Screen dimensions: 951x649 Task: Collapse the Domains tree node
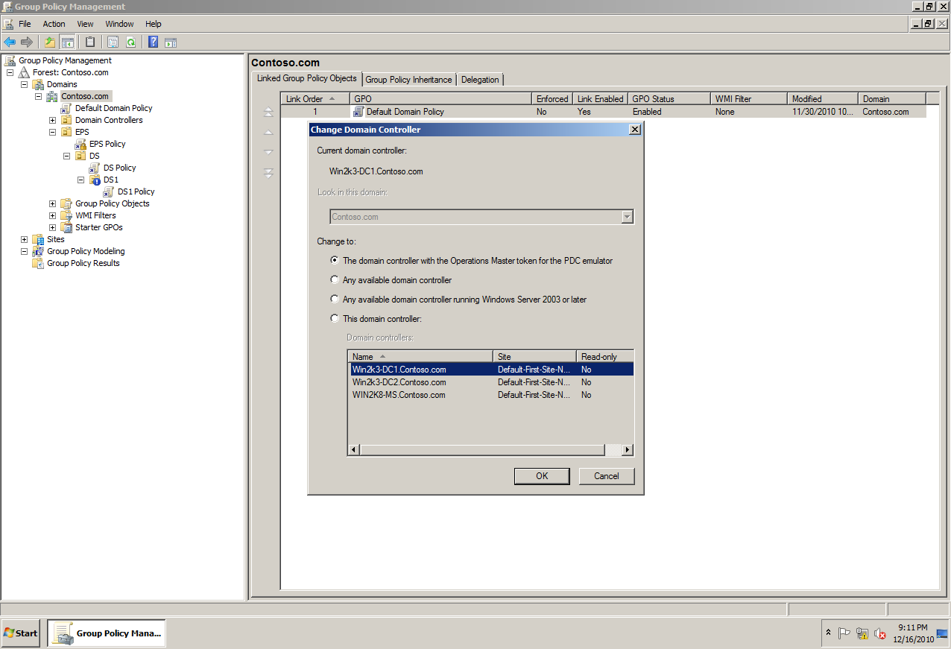click(x=25, y=84)
